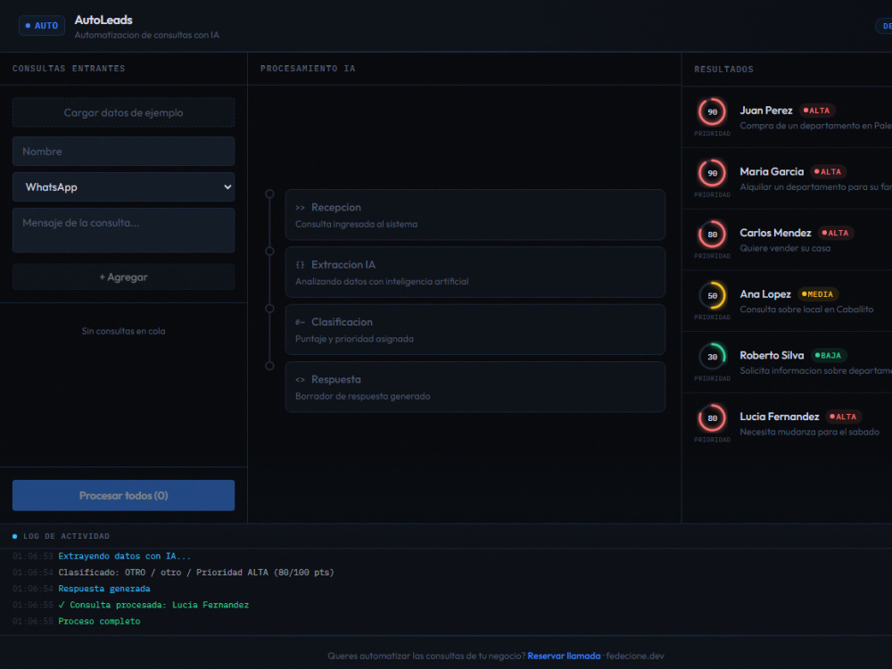The image size is (892, 669).
Task: Click MEDIA badge next to Ana Lopez
Action: click(817, 294)
